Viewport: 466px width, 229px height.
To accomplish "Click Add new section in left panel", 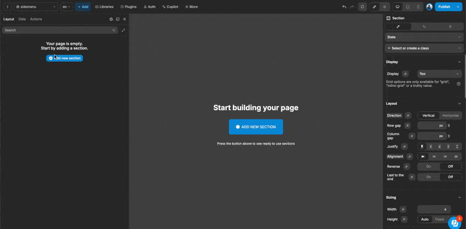I will pyautogui.click(x=65, y=58).
